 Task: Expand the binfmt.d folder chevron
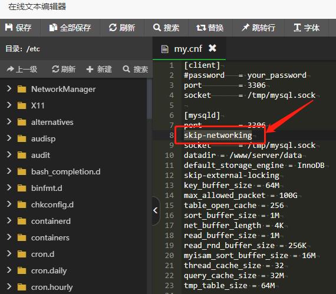(x=9, y=187)
